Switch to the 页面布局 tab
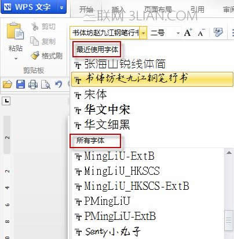Screen dimensions: 234x239 [158, 9]
